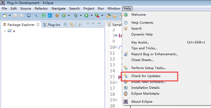
Task: Click the Save All toolbar icon
Action: [x=21, y=15]
